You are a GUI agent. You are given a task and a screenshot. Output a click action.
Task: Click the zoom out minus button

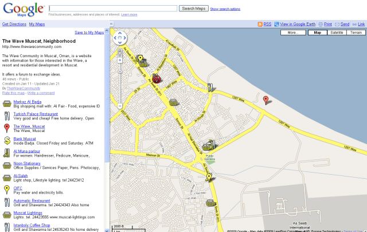120,106
